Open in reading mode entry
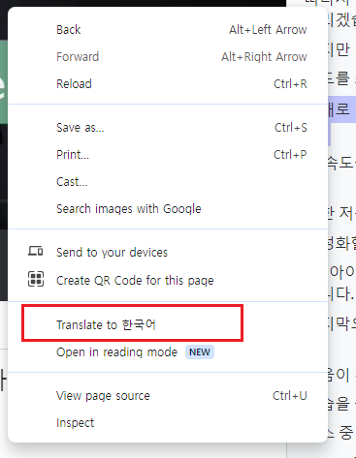The height and width of the screenshot is (458, 356). 168,352
